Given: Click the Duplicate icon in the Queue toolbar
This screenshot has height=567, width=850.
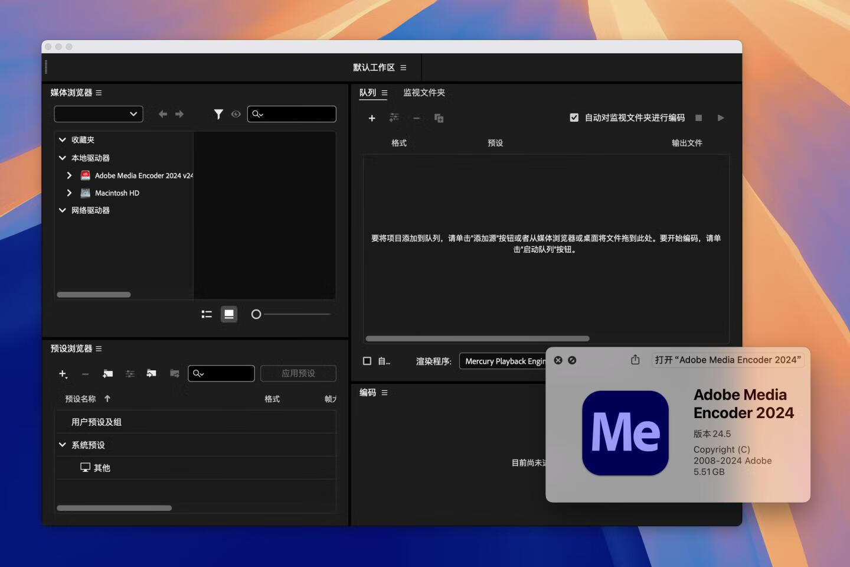Looking at the screenshot, I should tap(439, 118).
